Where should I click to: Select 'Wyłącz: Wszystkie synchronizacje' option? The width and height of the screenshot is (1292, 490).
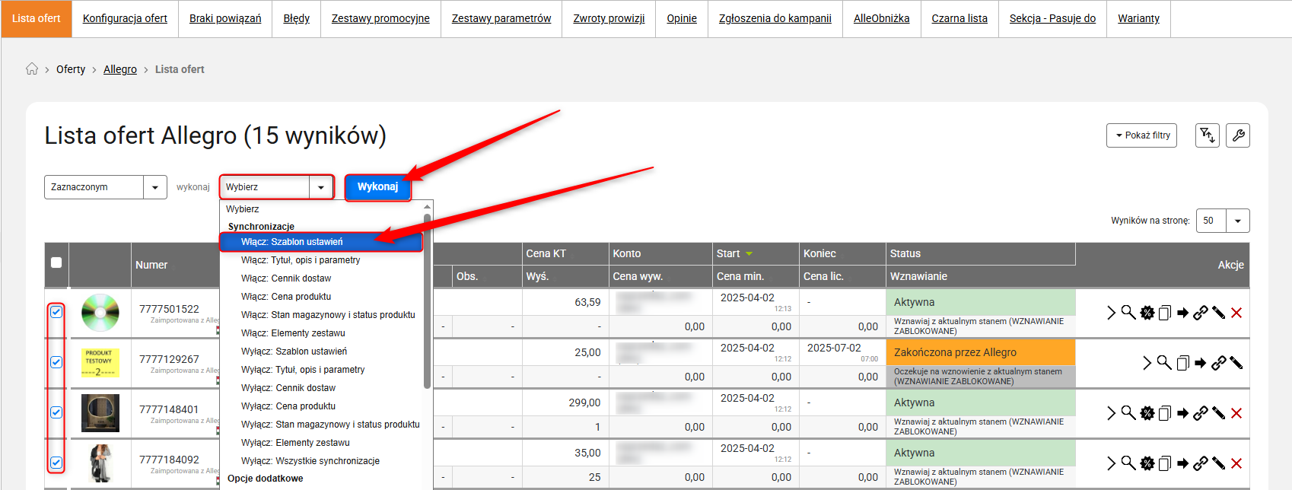(321, 461)
